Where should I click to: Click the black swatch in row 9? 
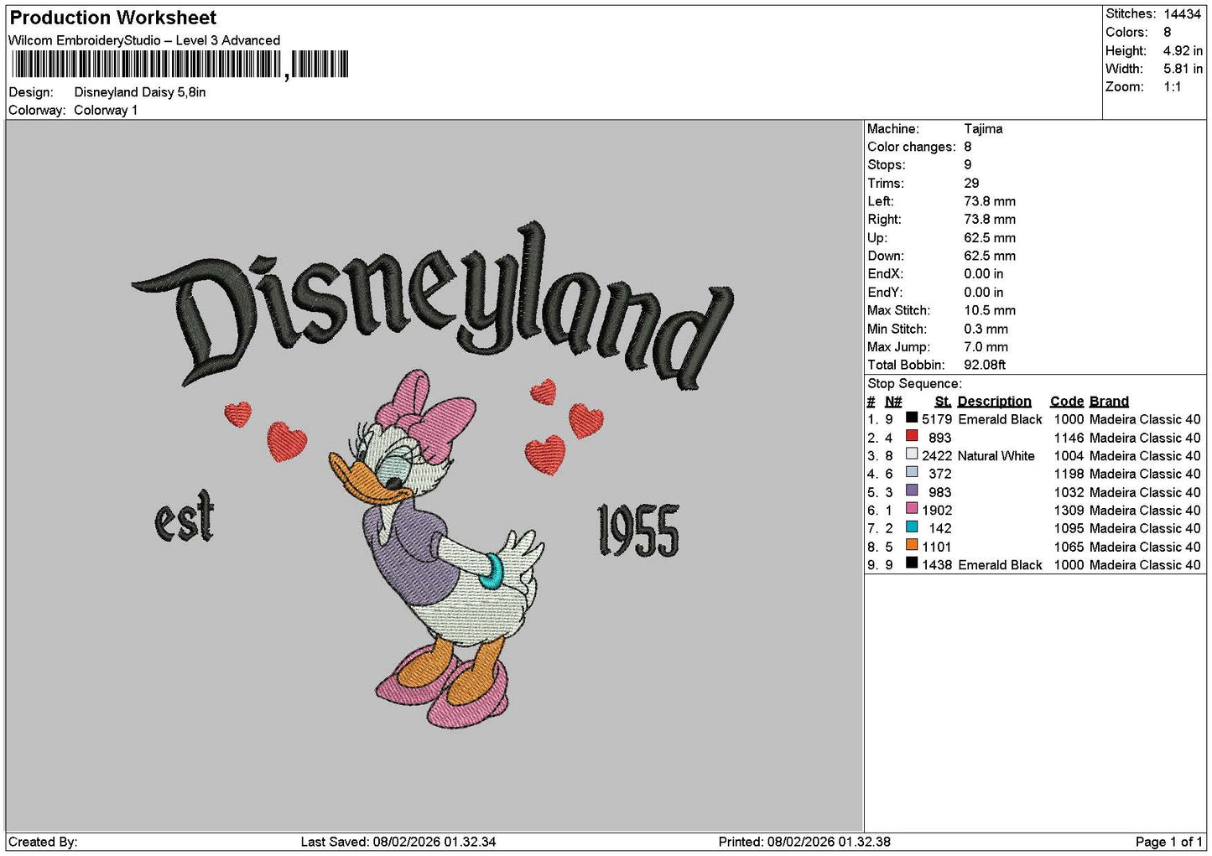(x=912, y=563)
